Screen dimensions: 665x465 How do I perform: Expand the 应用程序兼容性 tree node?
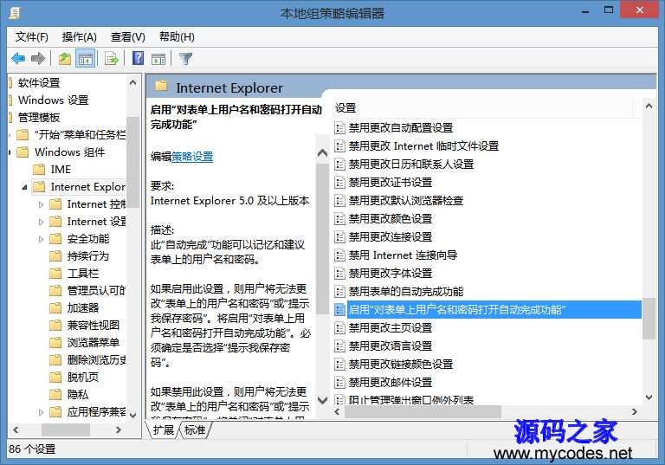(42, 412)
